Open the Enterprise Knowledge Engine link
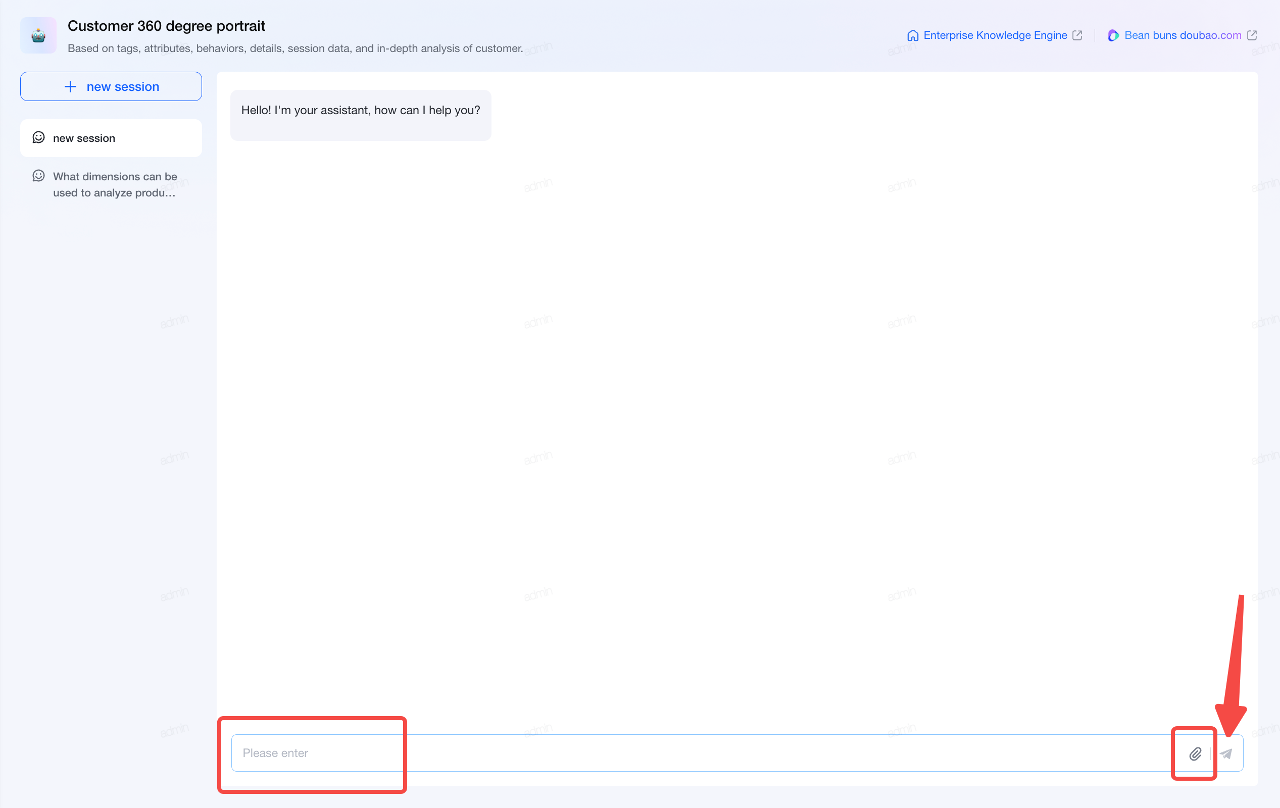Viewport: 1280px width, 808px height. click(995, 36)
